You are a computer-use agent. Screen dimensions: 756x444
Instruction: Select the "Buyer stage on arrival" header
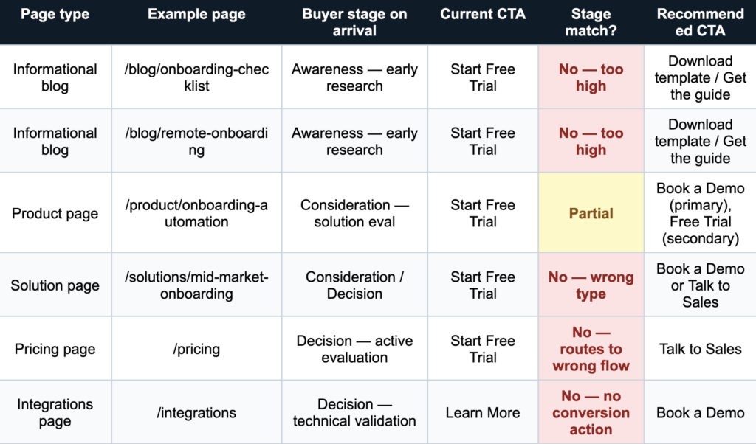pyautogui.click(x=354, y=22)
